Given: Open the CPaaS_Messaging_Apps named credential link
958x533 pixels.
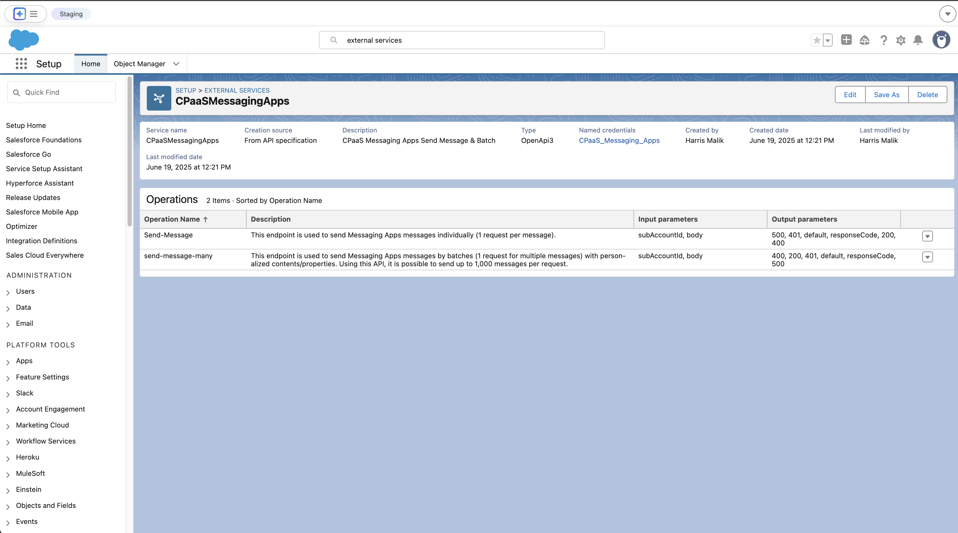Looking at the screenshot, I should [x=619, y=140].
